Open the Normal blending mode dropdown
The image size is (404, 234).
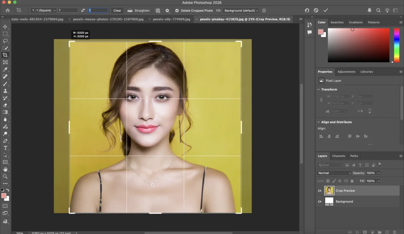point(334,173)
